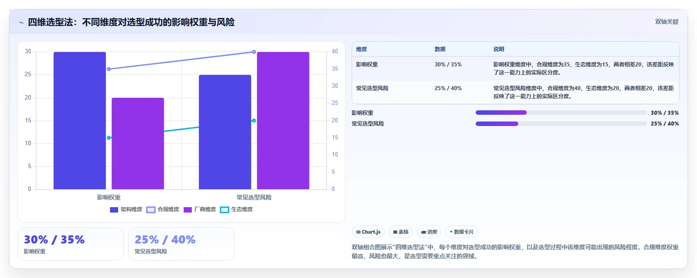This screenshot has width=697, height=278.
Task: Click 合规维度 line point at value 40
Action: [x=254, y=52]
